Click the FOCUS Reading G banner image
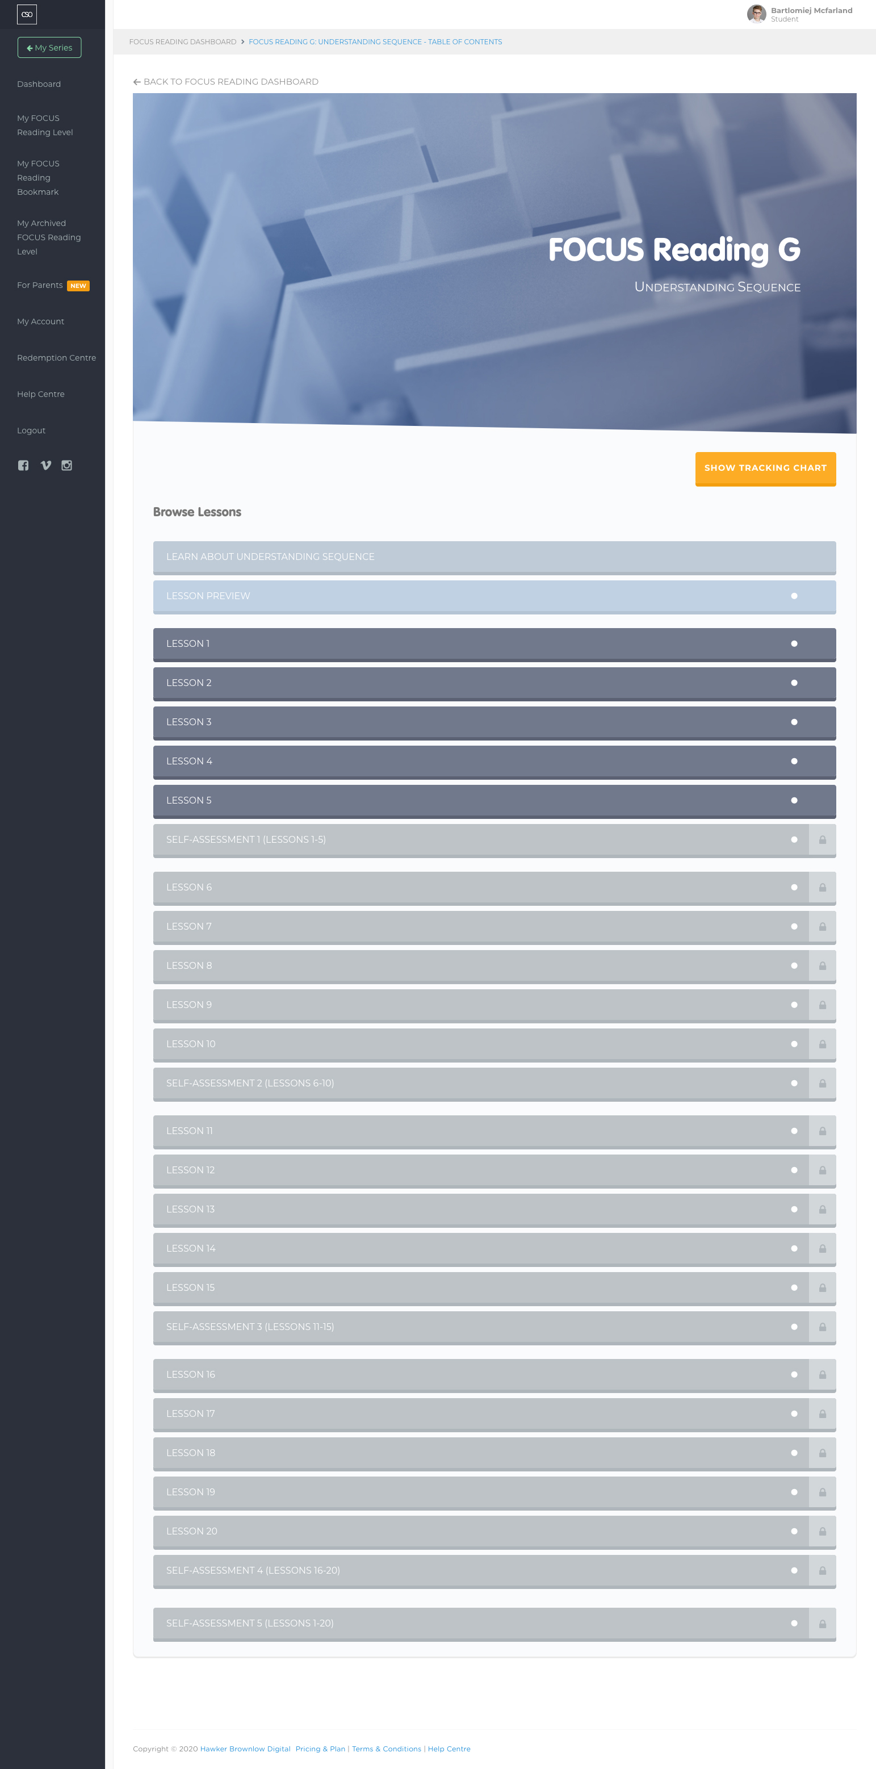This screenshot has height=1769, width=876. click(x=494, y=263)
